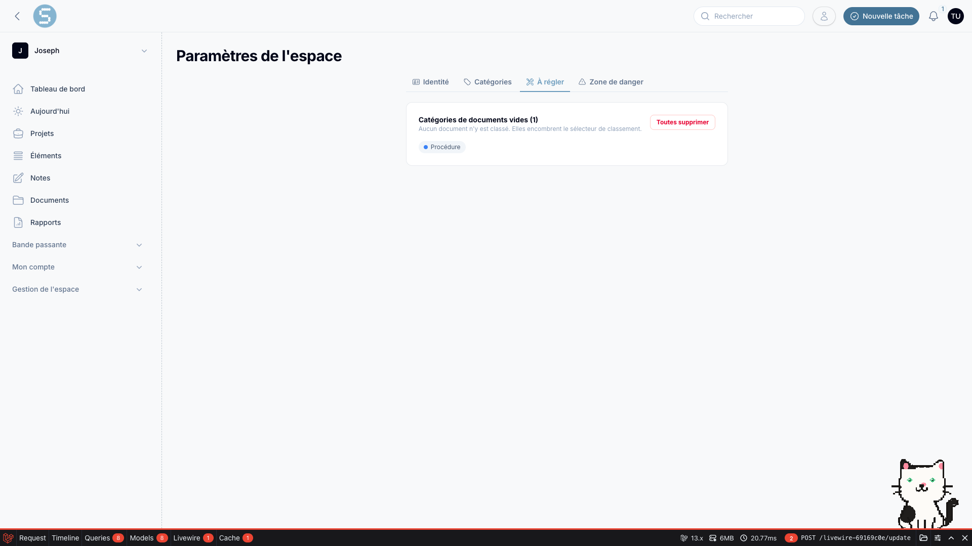Click the Tableau de bord home icon
The width and height of the screenshot is (972, 546).
pos(18,89)
